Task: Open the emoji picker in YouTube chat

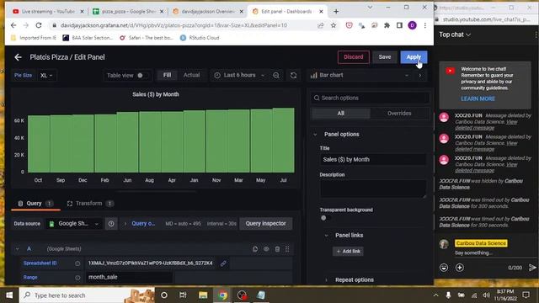Action: pos(444,268)
